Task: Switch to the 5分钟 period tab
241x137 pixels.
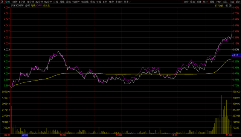Action: (x=22, y=2)
